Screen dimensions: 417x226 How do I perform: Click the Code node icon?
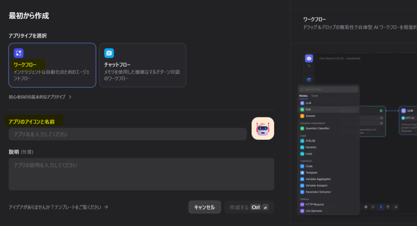[x=302, y=166]
